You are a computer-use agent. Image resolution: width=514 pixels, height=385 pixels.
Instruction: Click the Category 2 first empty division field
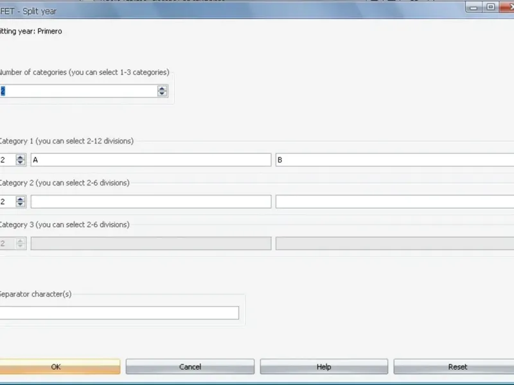point(151,201)
